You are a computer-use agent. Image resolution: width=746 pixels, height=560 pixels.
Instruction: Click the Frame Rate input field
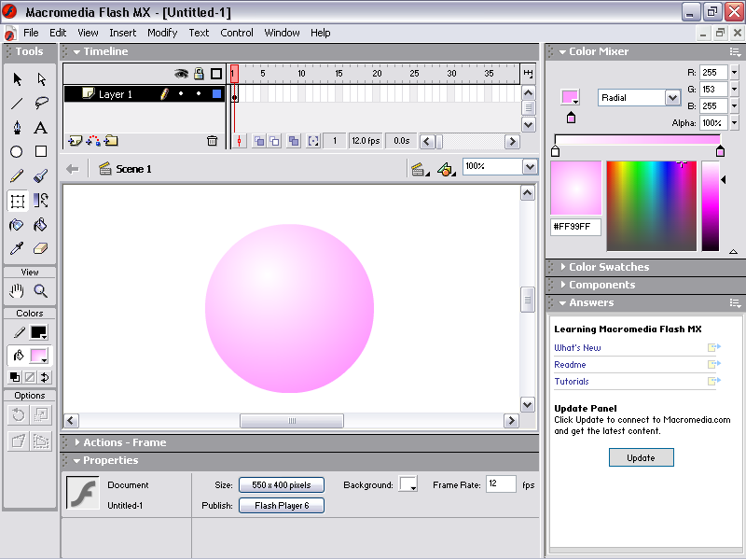coord(501,484)
